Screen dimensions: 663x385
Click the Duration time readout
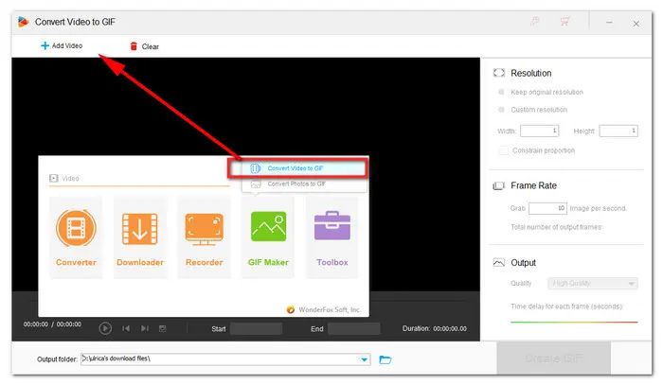pyautogui.click(x=435, y=328)
